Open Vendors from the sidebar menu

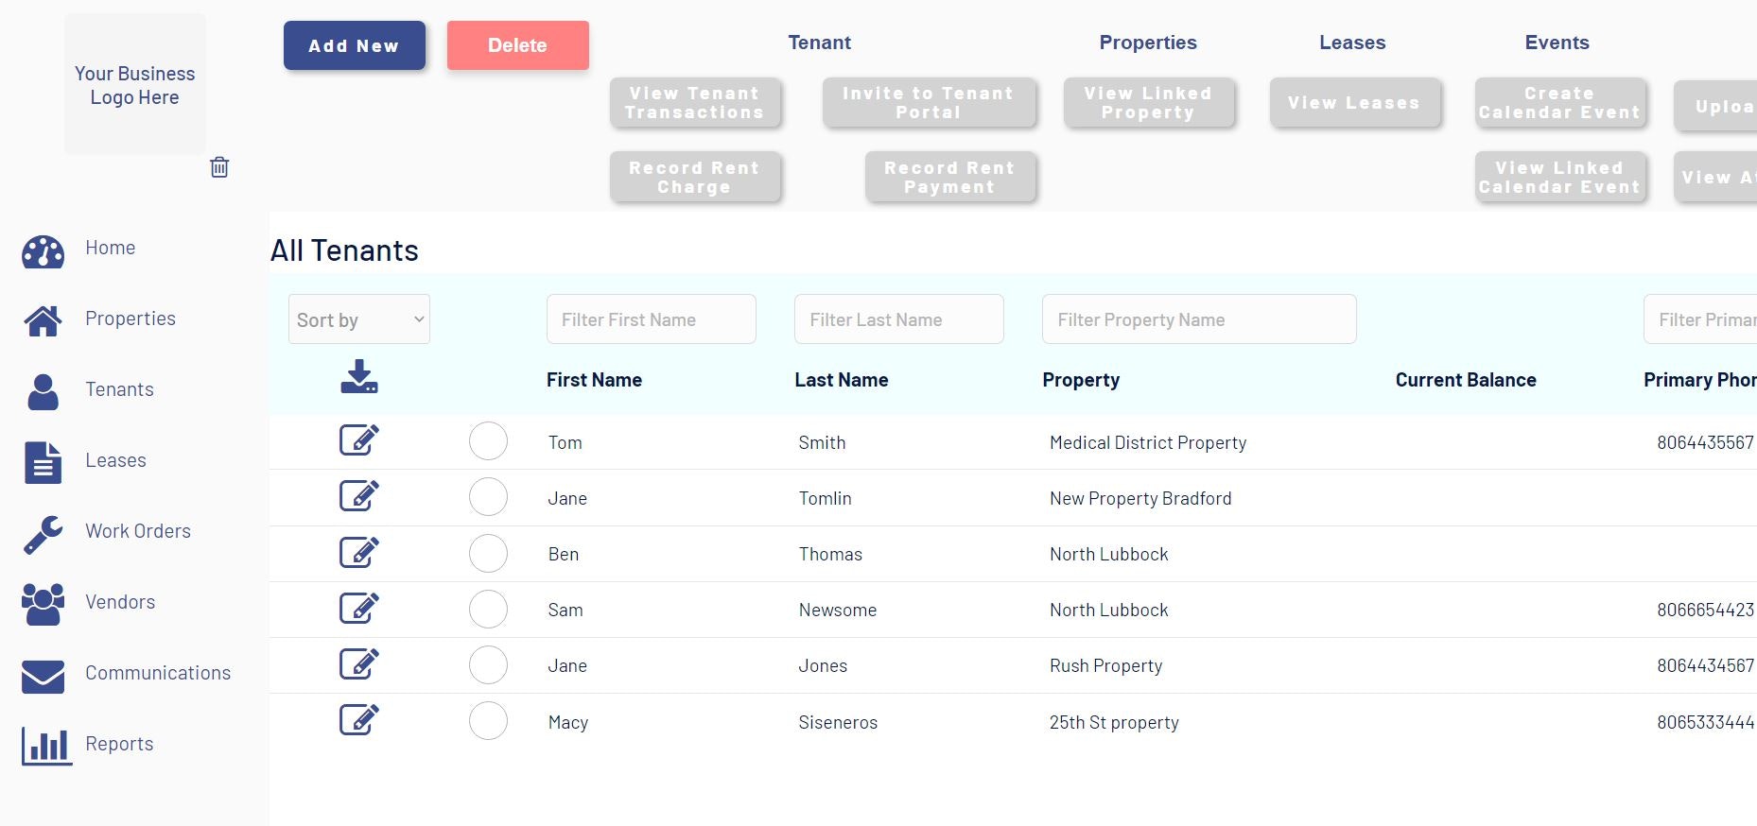tap(120, 602)
